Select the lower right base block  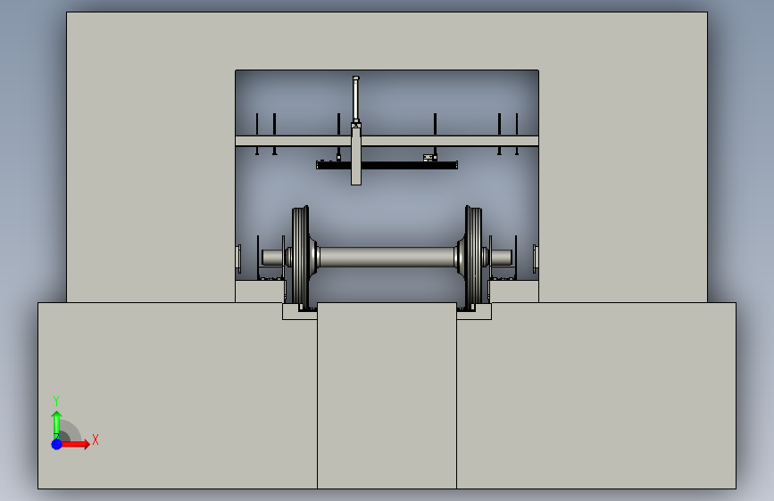click(x=596, y=396)
